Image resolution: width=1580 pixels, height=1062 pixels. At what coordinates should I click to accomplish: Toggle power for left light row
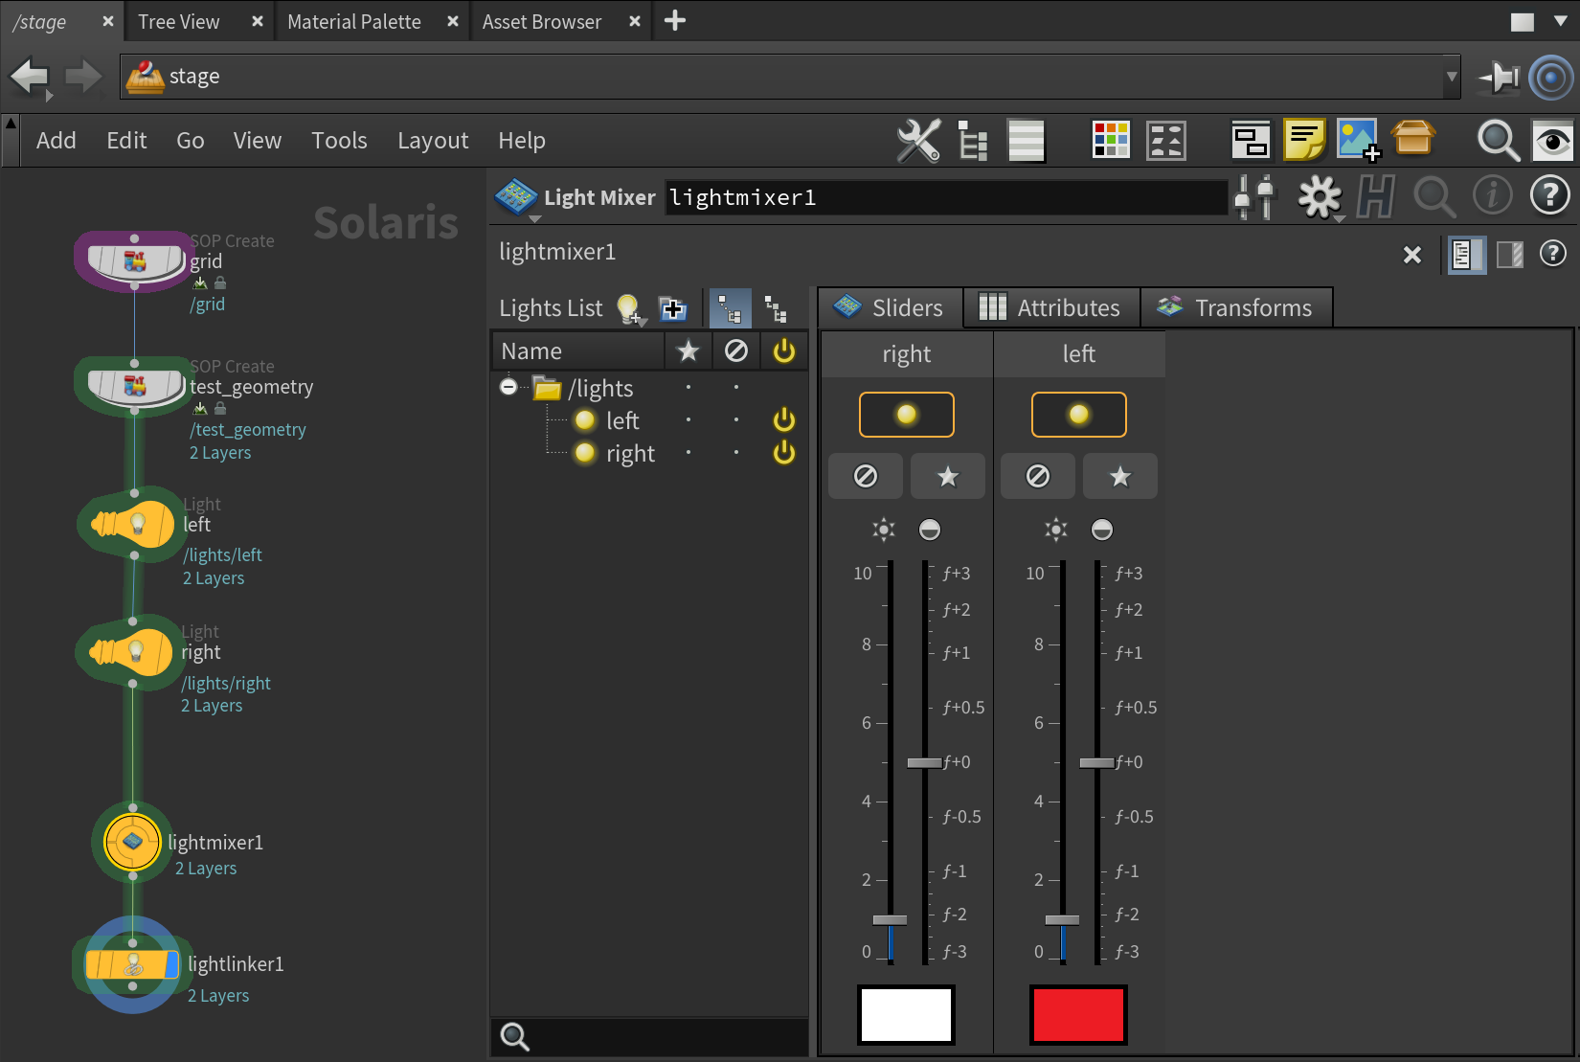784,420
